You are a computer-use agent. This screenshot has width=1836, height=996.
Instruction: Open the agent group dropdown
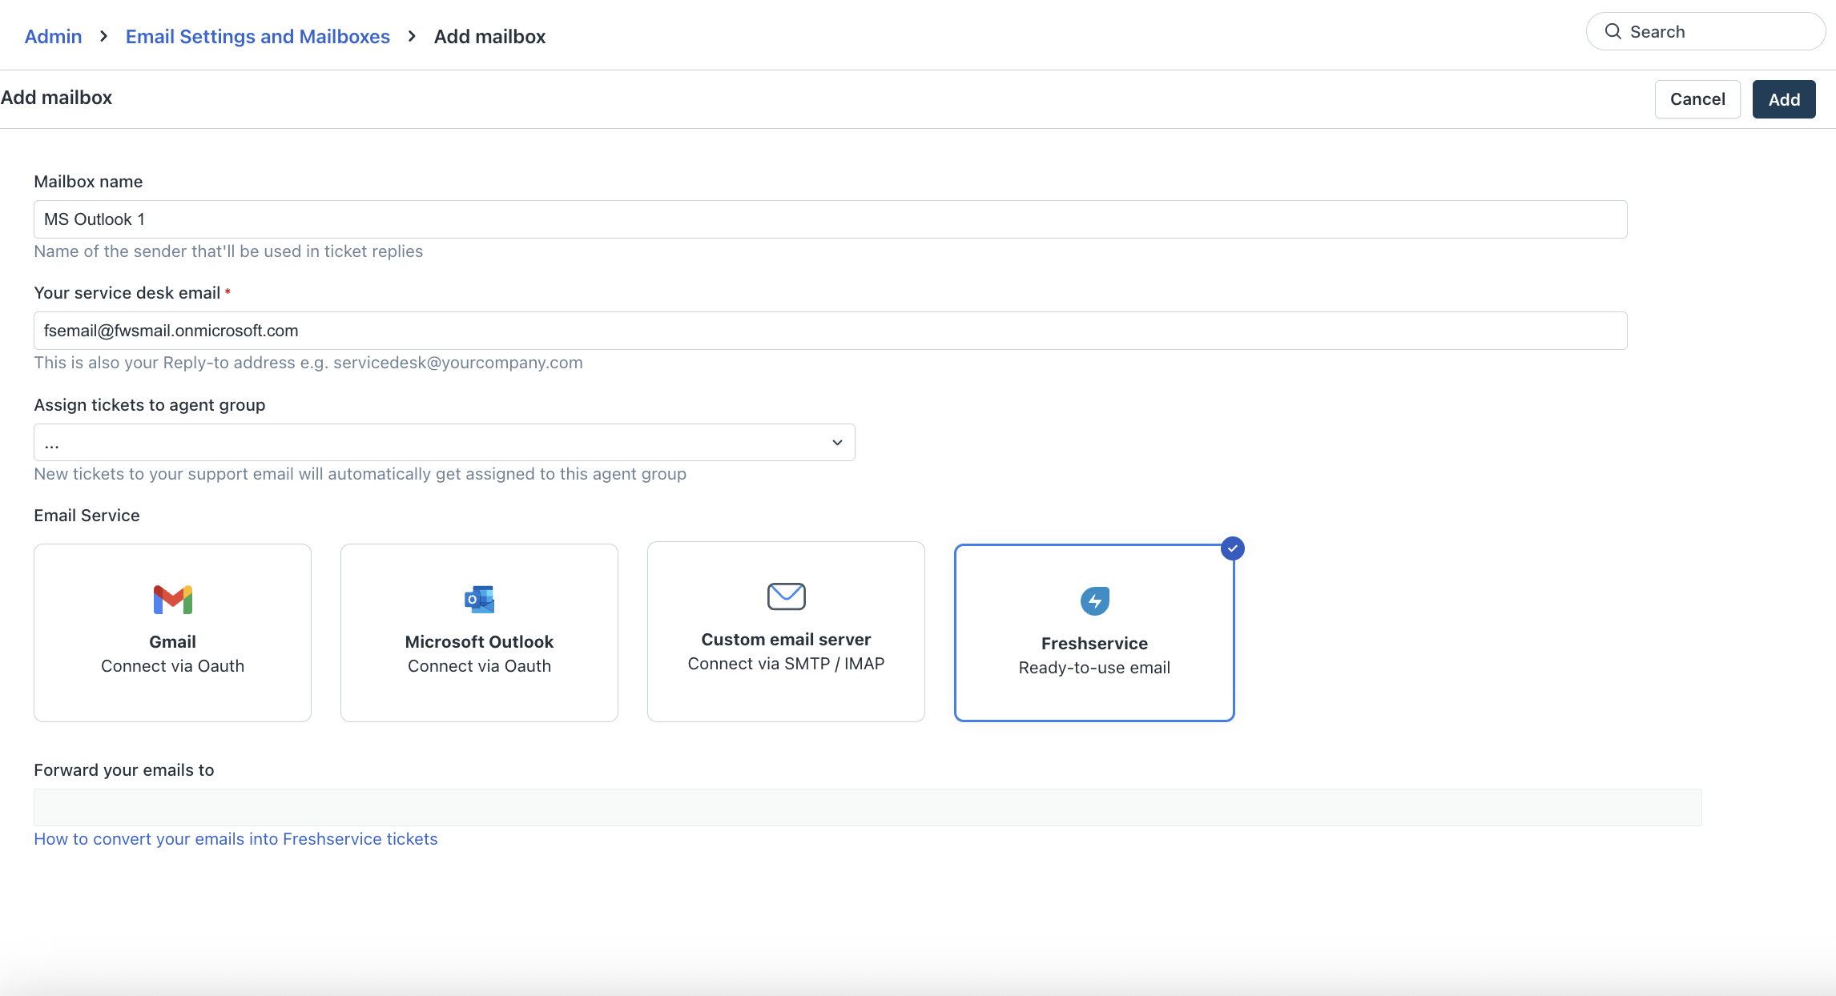[433, 443]
